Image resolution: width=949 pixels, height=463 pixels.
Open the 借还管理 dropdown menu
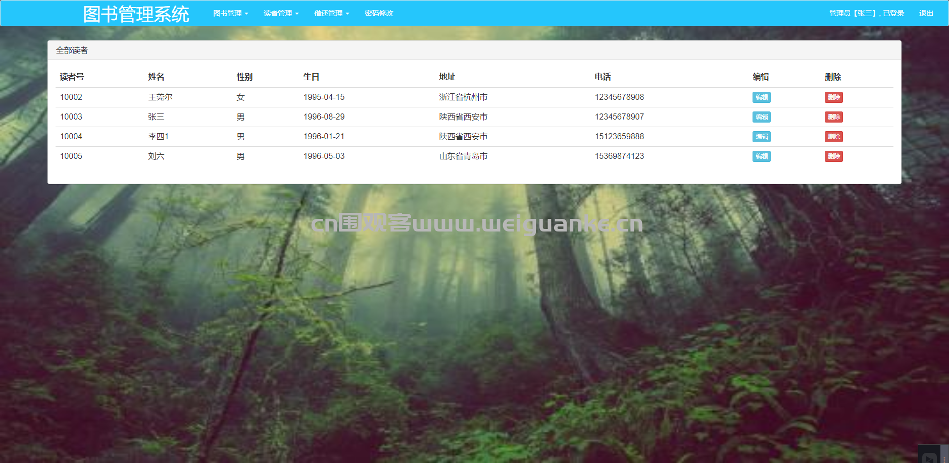(x=331, y=13)
